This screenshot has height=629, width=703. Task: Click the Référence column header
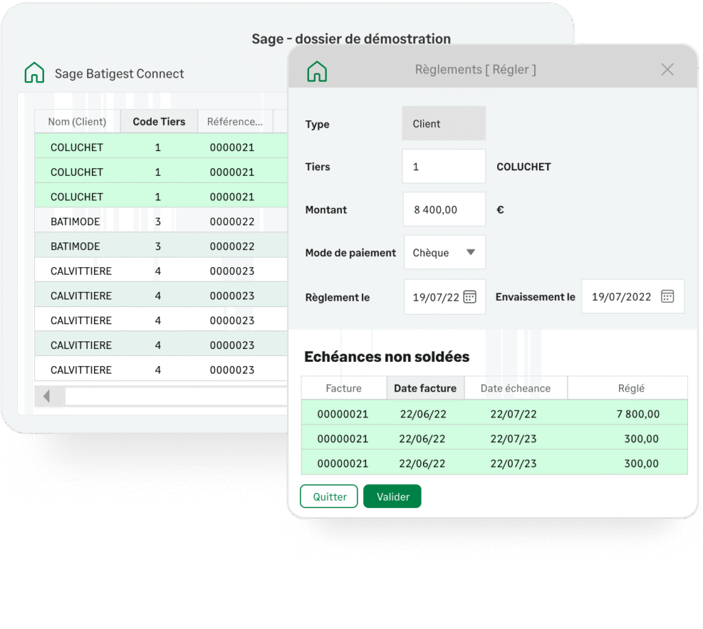(x=235, y=122)
